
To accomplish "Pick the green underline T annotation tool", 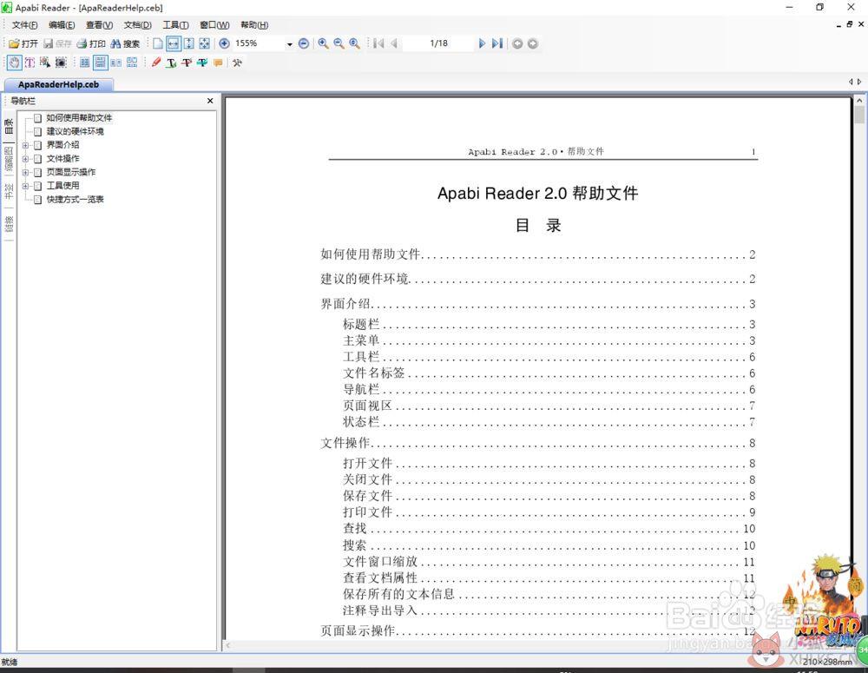I will pyautogui.click(x=172, y=63).
